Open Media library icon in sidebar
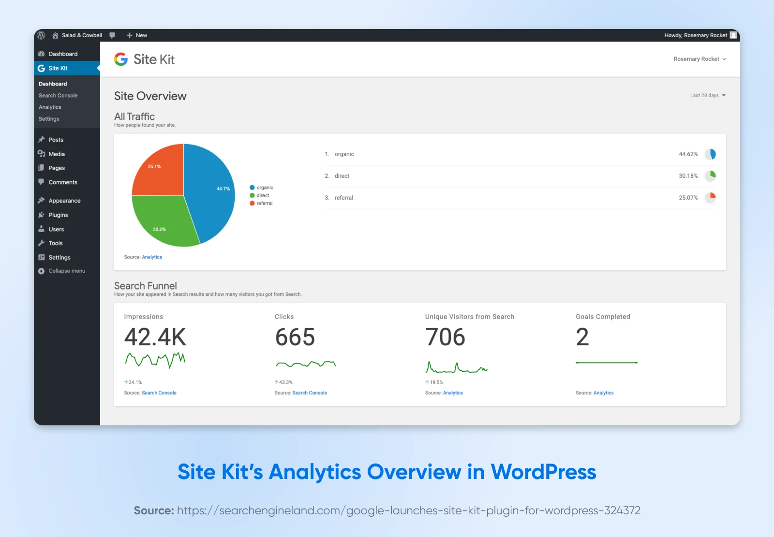The image size is (774, 537). [x=42, y=154]
